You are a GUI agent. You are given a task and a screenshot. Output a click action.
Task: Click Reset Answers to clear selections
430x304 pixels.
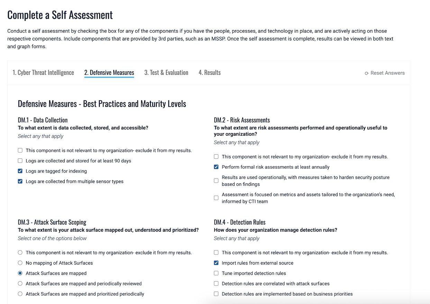click(x=384, y=73)
